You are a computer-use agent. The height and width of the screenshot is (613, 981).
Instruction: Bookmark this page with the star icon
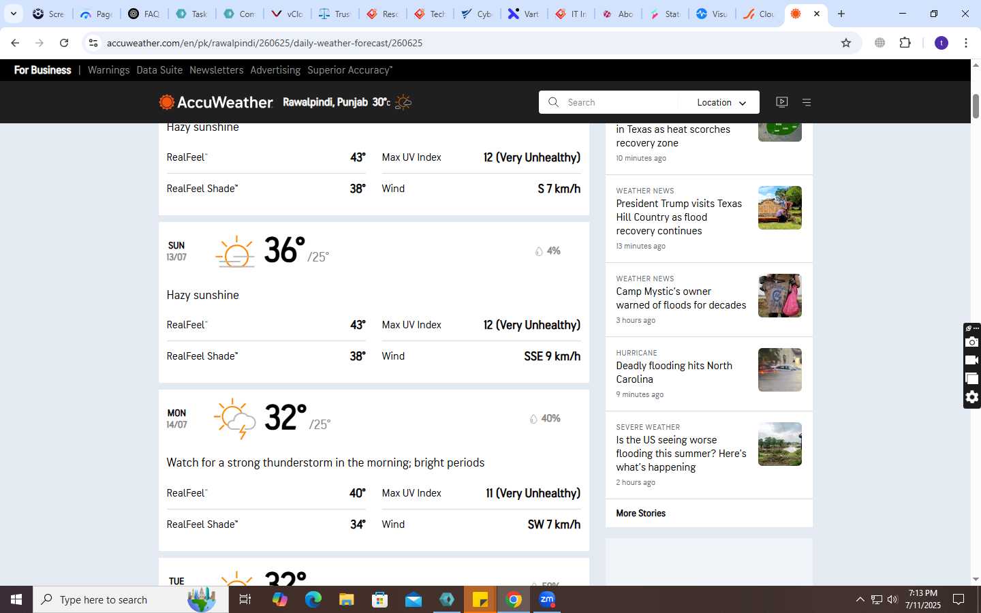click(x=846, y=43)
